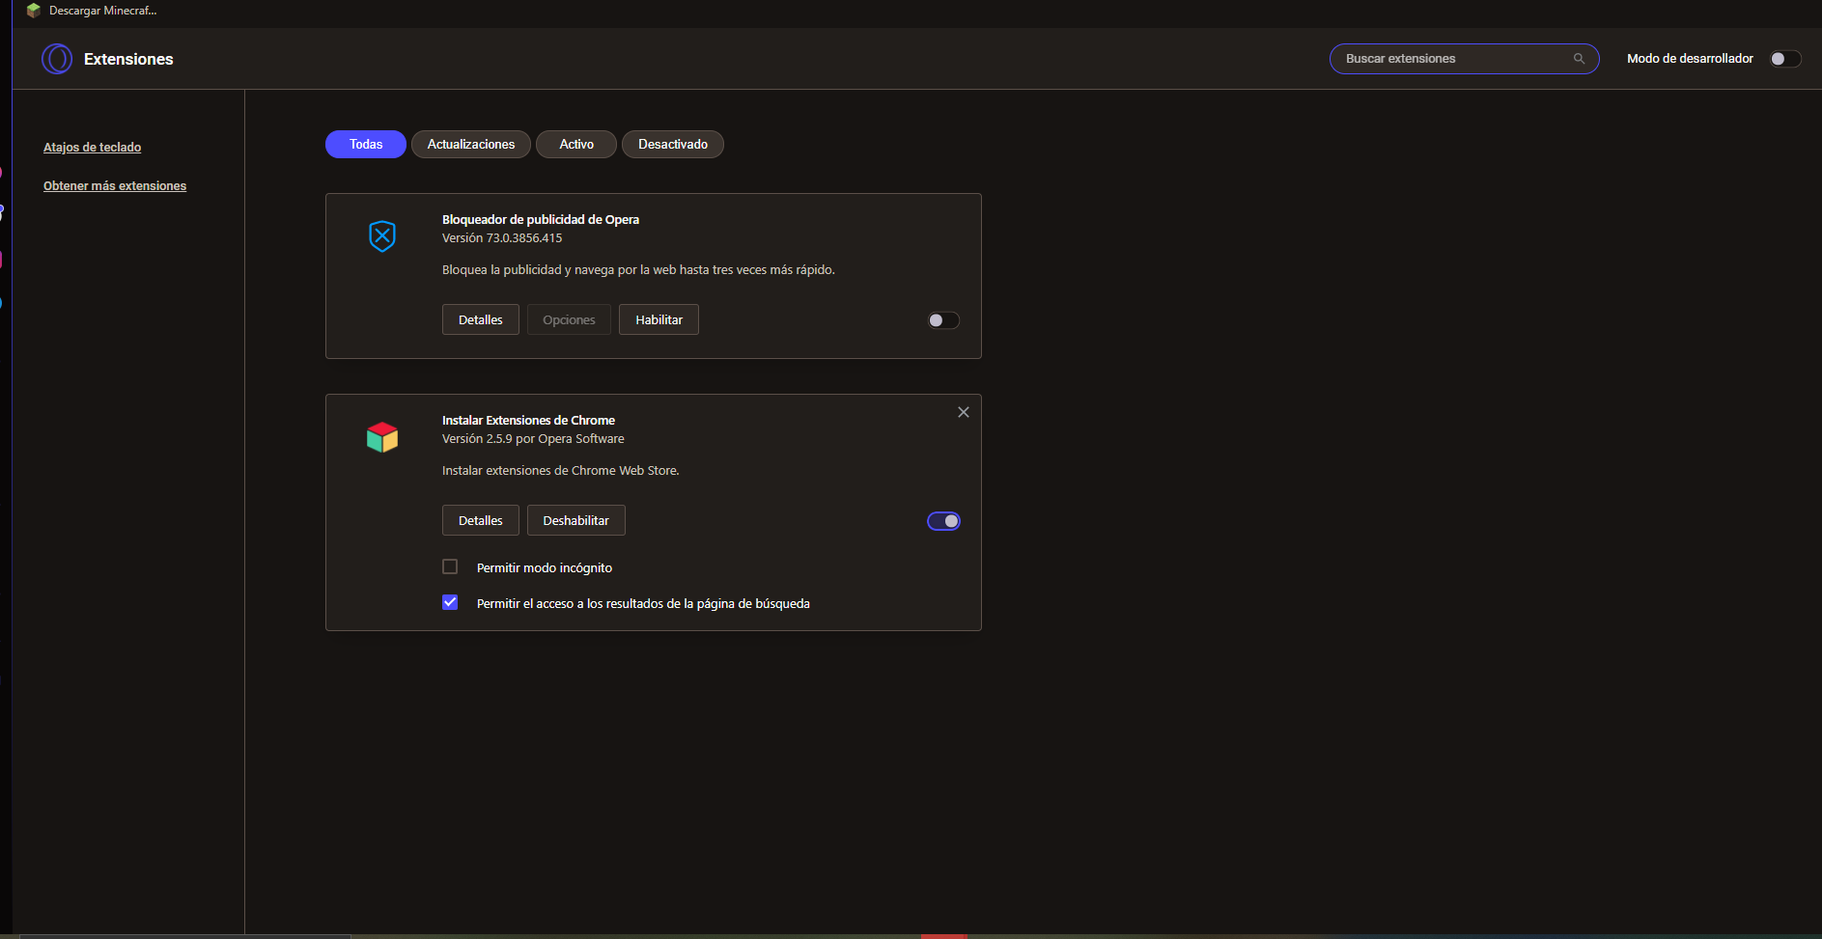
Task: Focus the Buscar extensiones search field
Action: (1464, 59)
